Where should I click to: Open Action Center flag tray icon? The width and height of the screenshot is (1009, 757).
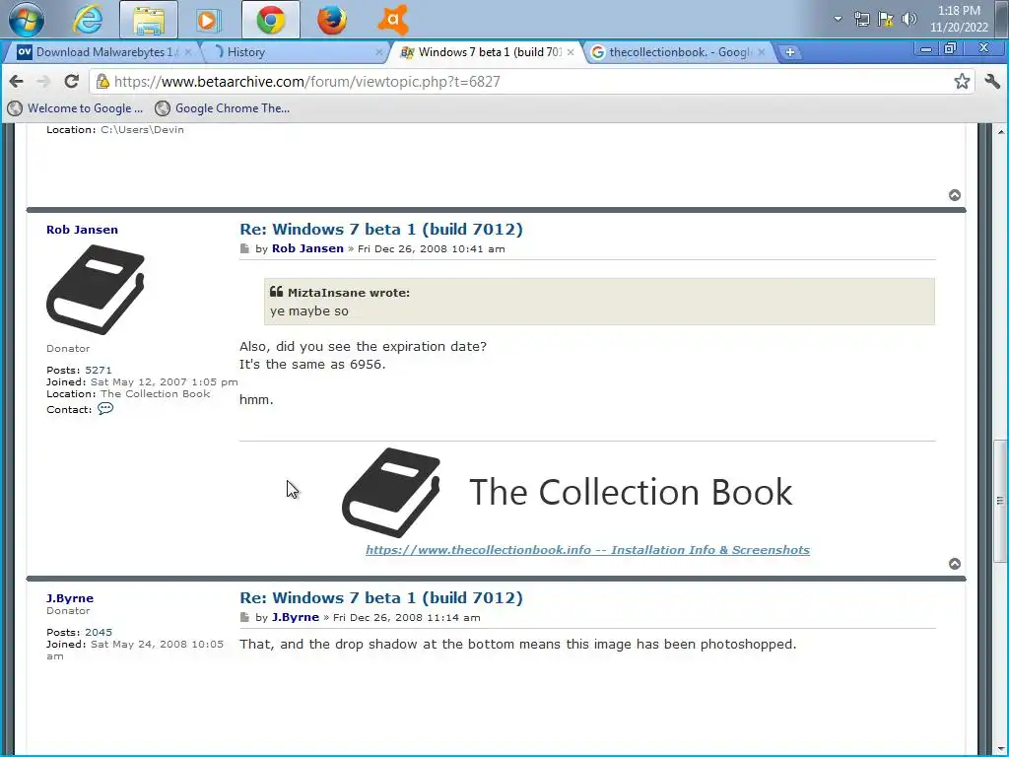coord(886,20)
